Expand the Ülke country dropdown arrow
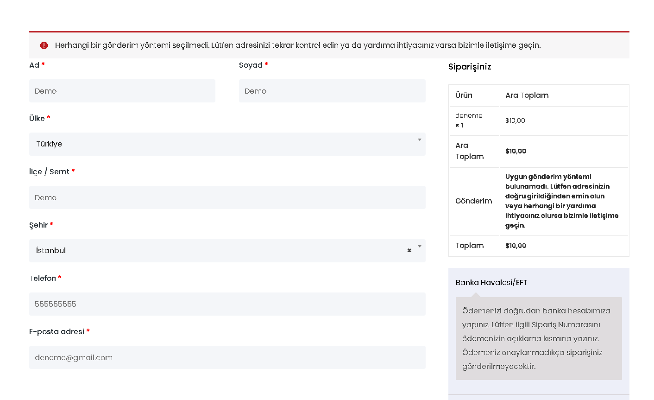Image resolution: width=654 pixels, height=400 pixels. coord(420,140)
